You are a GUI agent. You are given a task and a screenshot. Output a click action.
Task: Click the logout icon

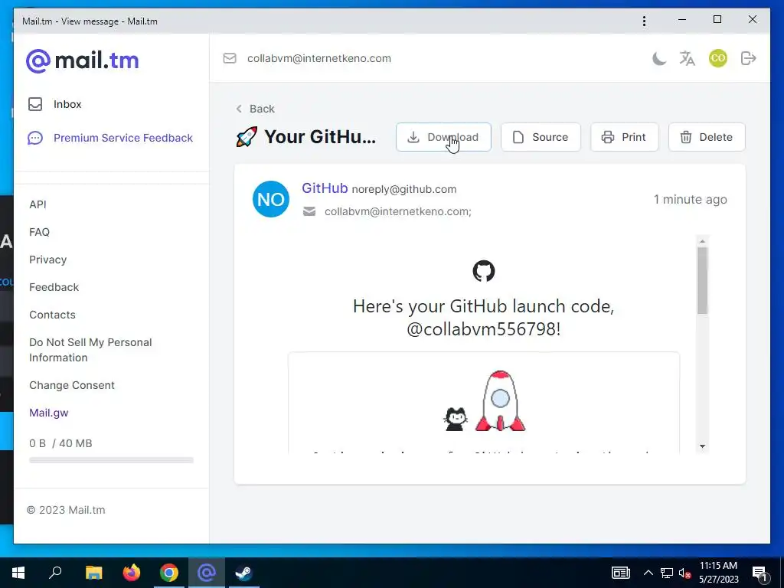748,58
